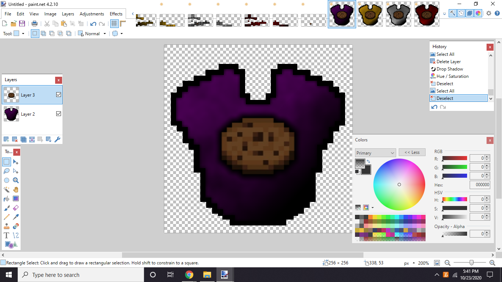Toggle visibility checkbox of Layer 3
This screenshot has height=282, width=502.
point(58,95)
